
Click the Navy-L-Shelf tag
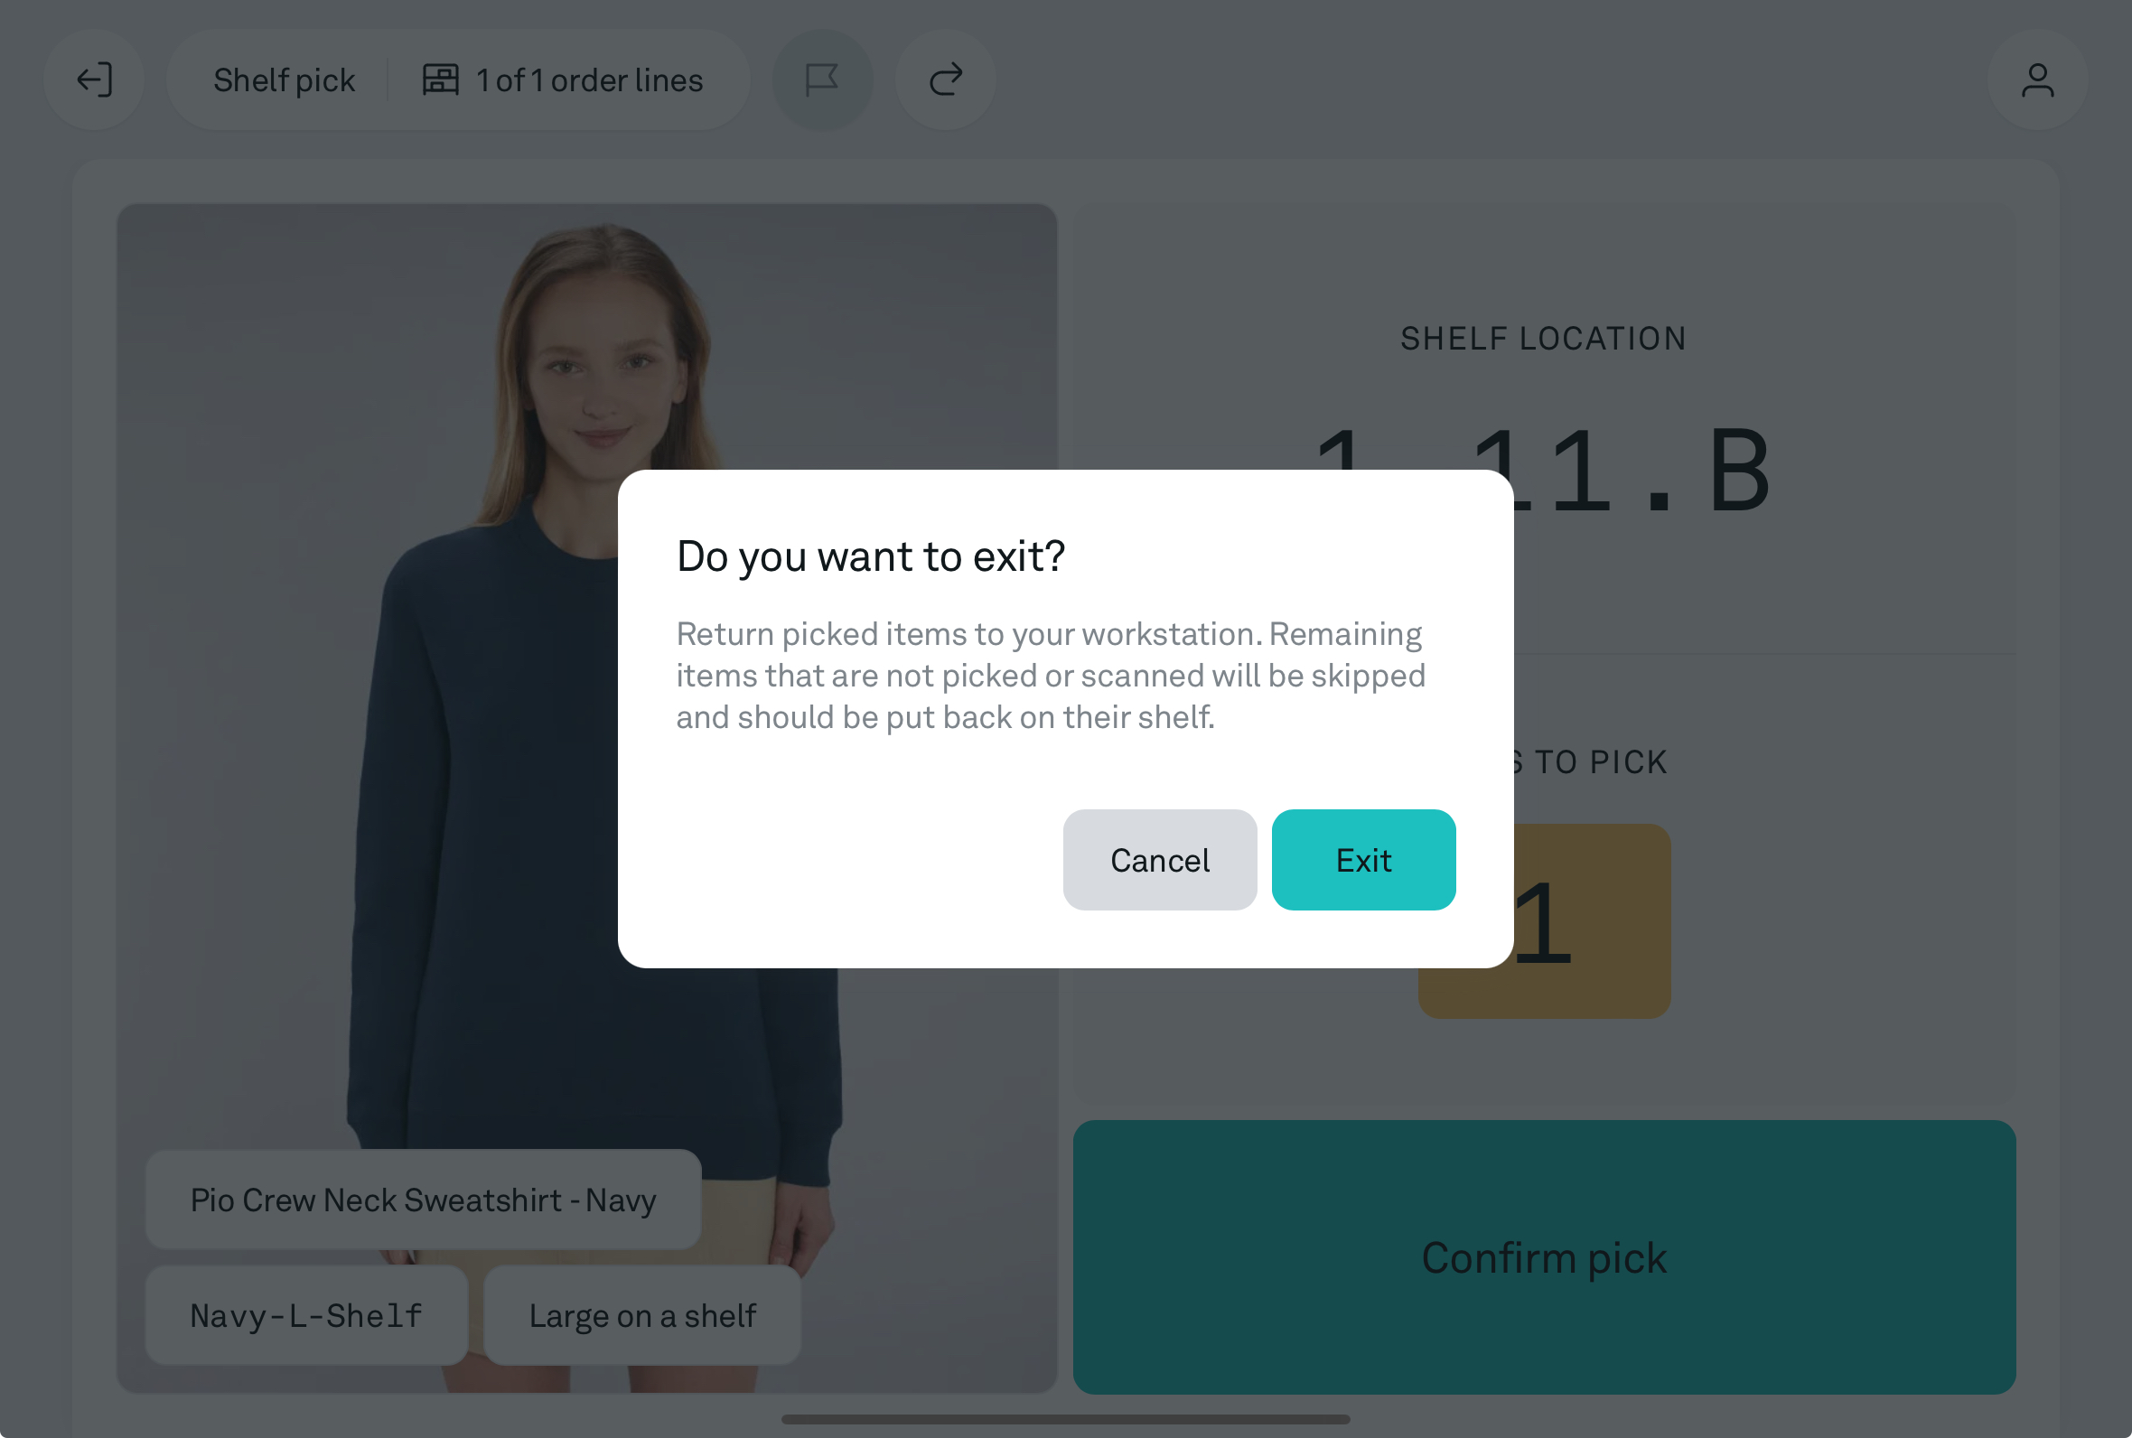point(306,1315)
